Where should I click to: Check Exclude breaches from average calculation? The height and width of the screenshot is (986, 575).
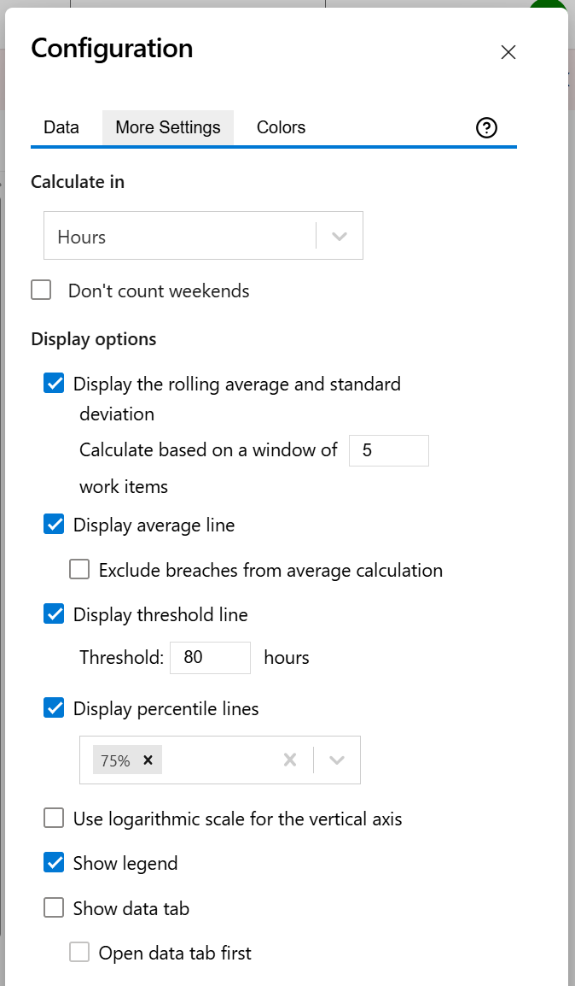[x=79, y=569]
